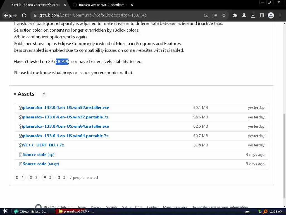Close the GitHub Eclipse-Community tab
Screen dimensions: 286x215
[x=65, y=5]
